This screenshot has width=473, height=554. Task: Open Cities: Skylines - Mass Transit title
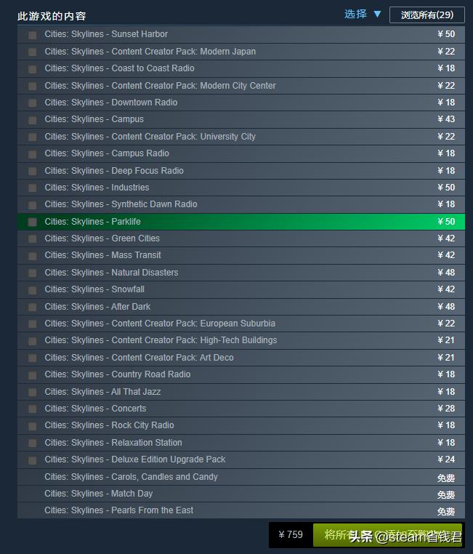click(102, 255)
